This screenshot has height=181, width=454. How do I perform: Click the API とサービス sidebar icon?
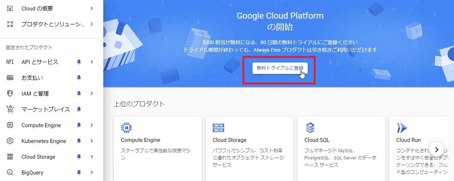10,62
